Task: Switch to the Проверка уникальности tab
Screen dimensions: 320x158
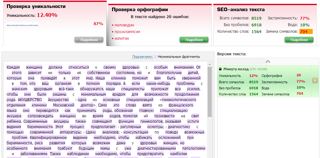Action: (36, 6)
